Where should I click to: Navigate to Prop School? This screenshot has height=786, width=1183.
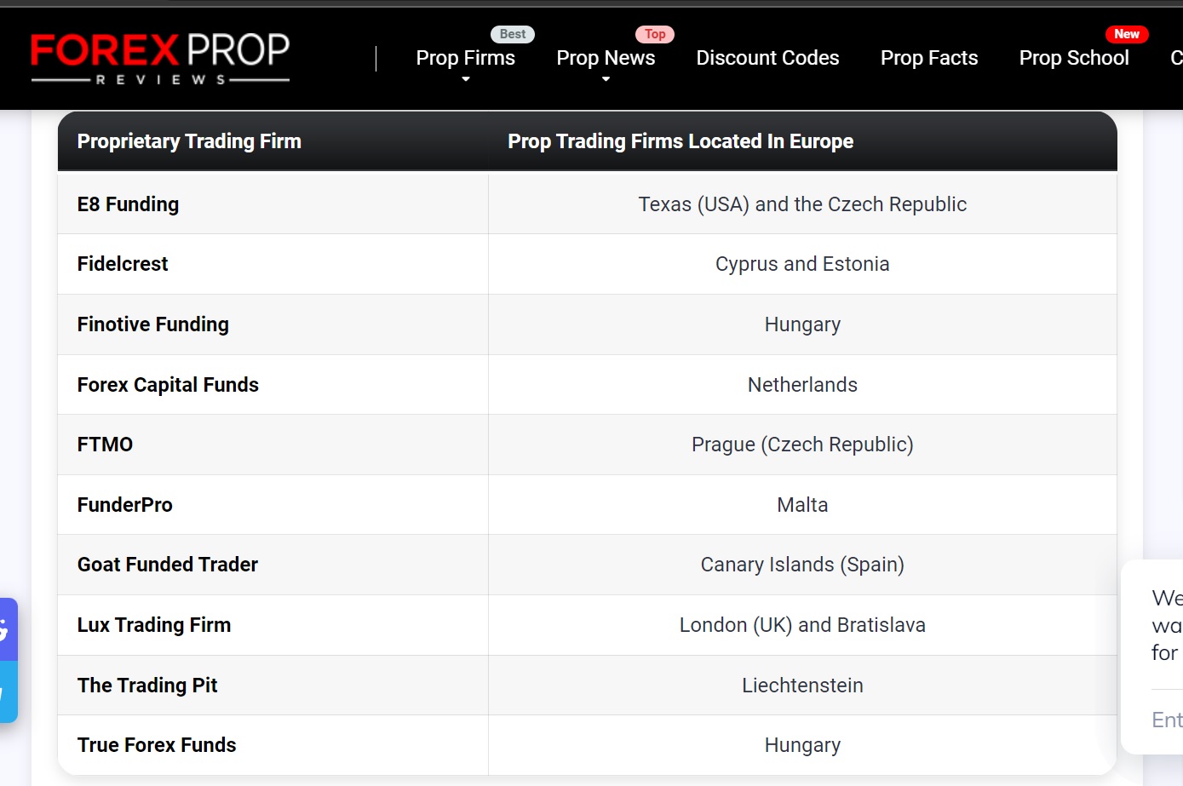(x=1074, y=58)
